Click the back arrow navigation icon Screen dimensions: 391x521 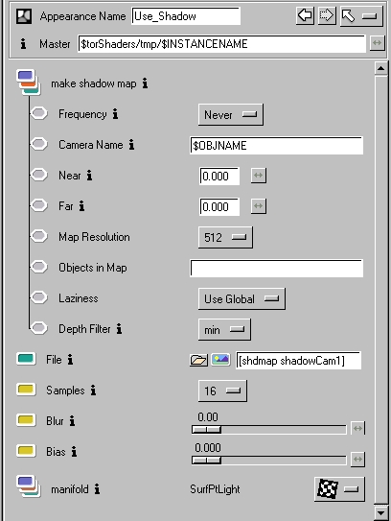pos(305,15)
